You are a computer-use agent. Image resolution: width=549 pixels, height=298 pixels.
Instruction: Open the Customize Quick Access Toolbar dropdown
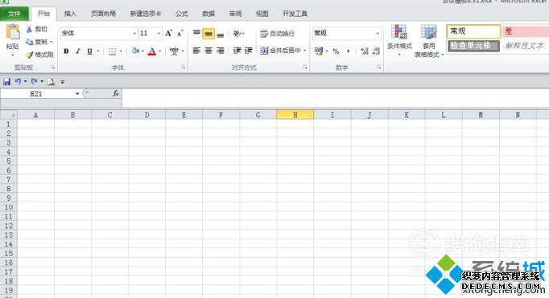tap(62, 82)
